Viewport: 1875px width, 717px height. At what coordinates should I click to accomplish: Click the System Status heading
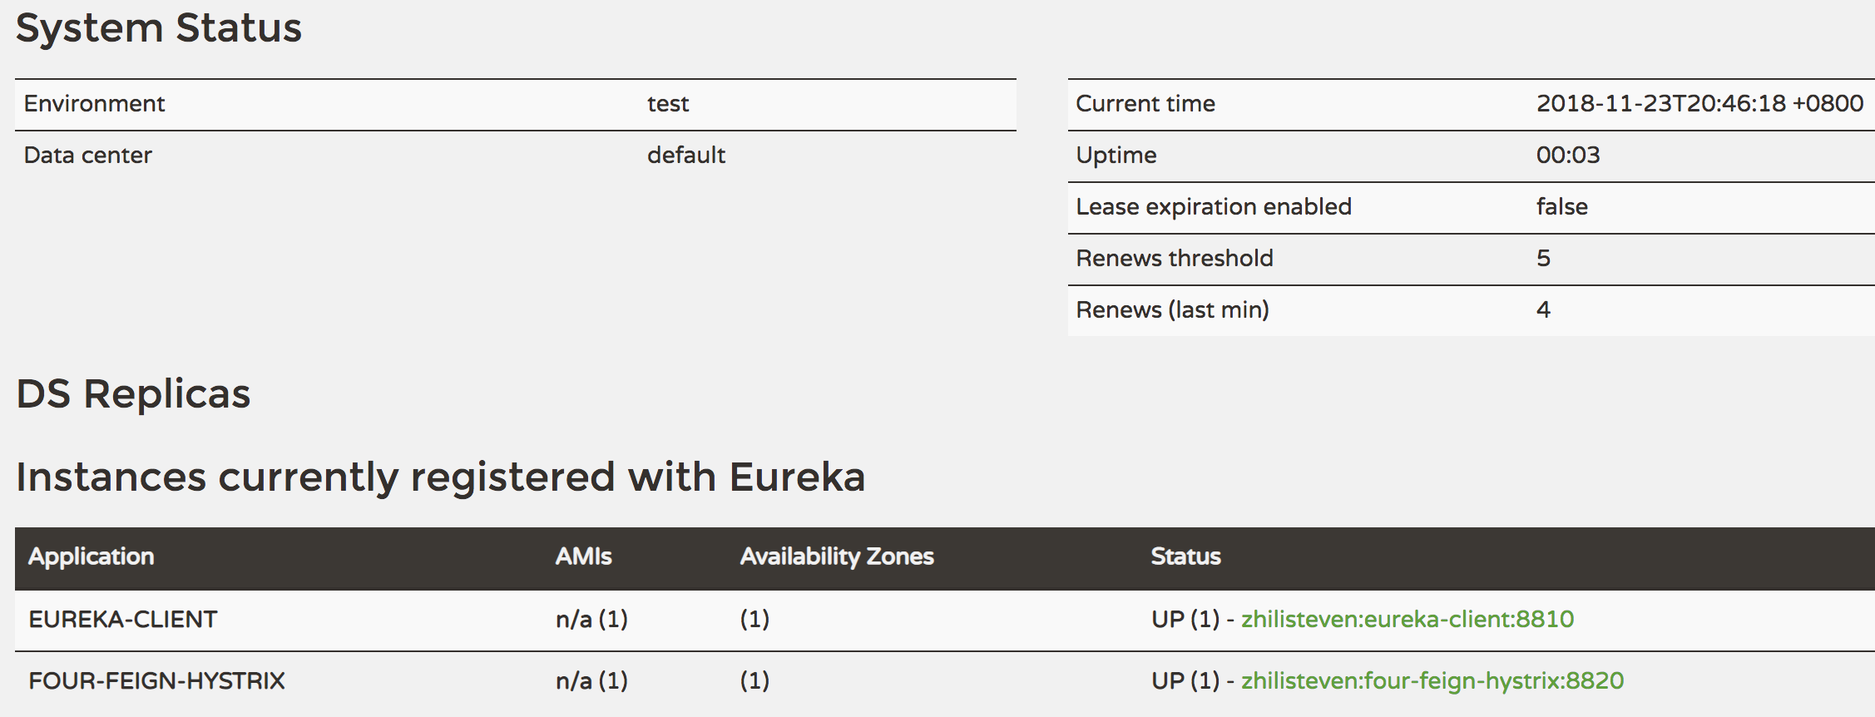tap(158, 27)
